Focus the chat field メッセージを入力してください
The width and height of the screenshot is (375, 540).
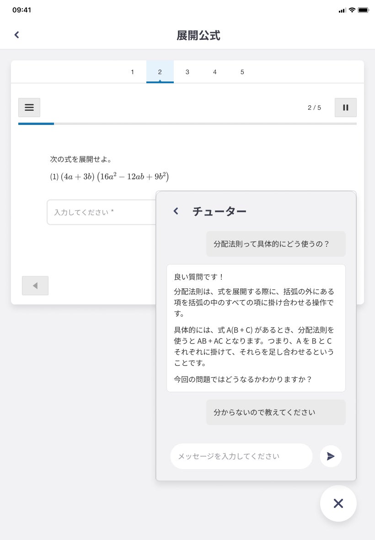(241, 456)
